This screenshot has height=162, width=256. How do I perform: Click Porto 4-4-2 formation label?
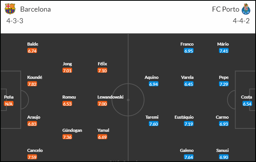coord(241,21)
